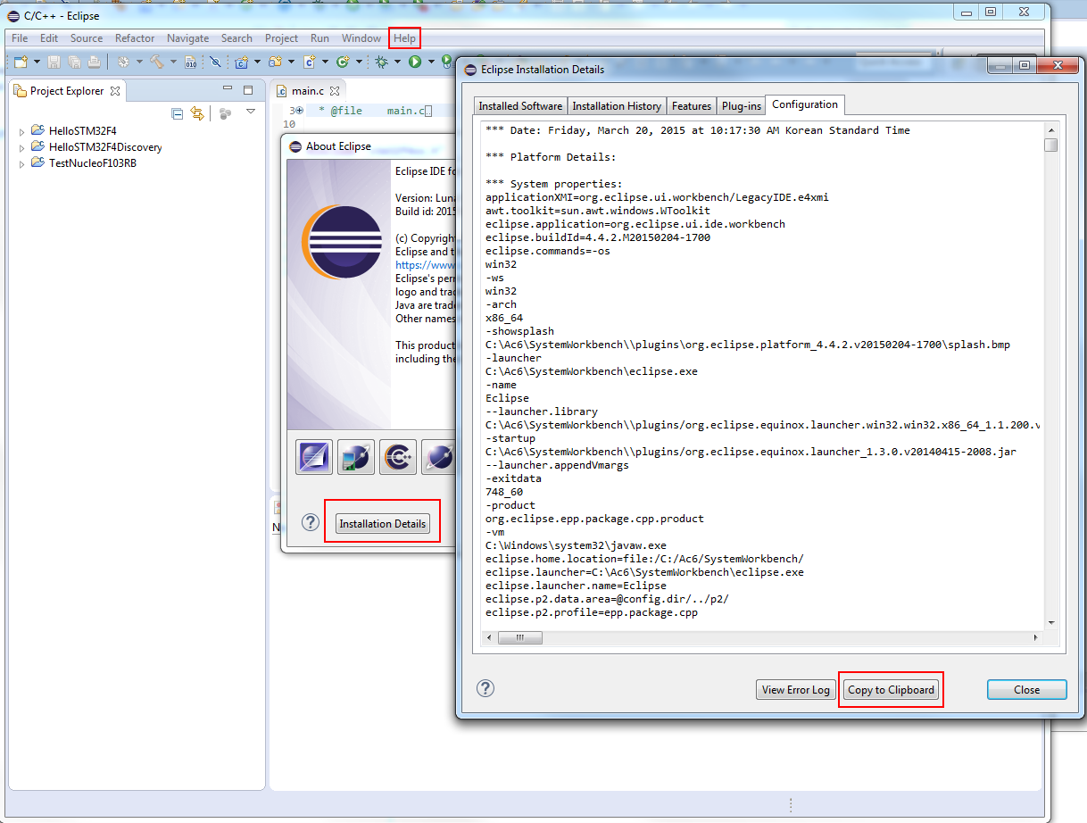Open the Help menu
This screenshot has height=823, width=1087.
coord(404,38)
